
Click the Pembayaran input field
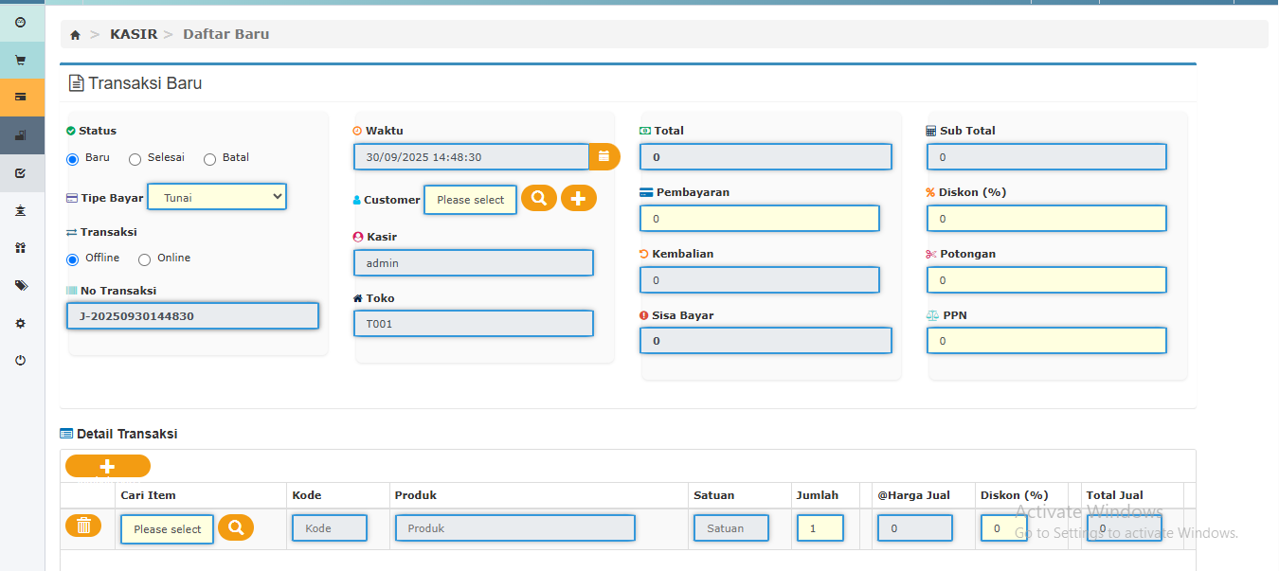tap(759, 219)
